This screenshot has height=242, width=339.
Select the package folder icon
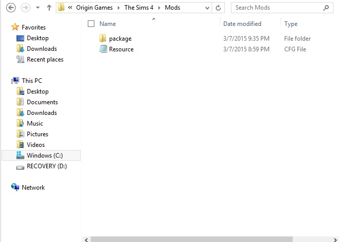coord(103,38)
